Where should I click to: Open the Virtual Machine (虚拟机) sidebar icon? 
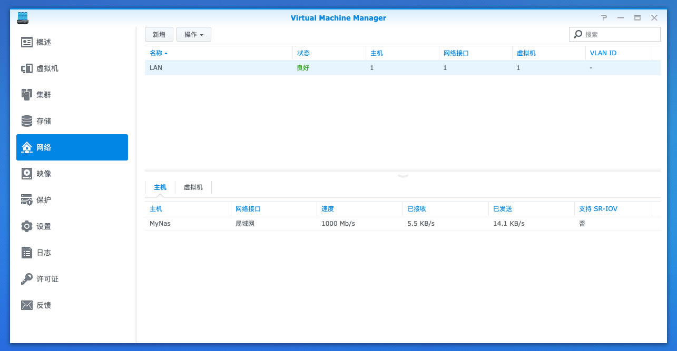(x=27, y=68)
